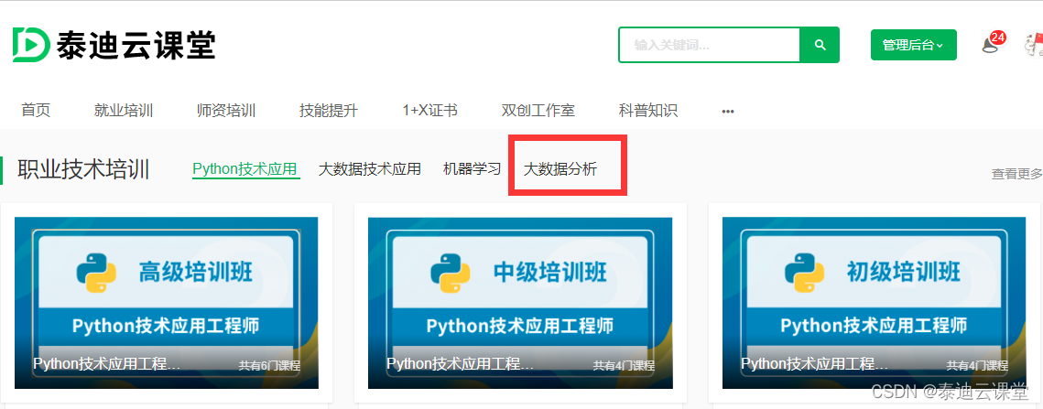Expand the three-dots more navigation menu
1043x409 pixels.
click(x=728, y=112)
